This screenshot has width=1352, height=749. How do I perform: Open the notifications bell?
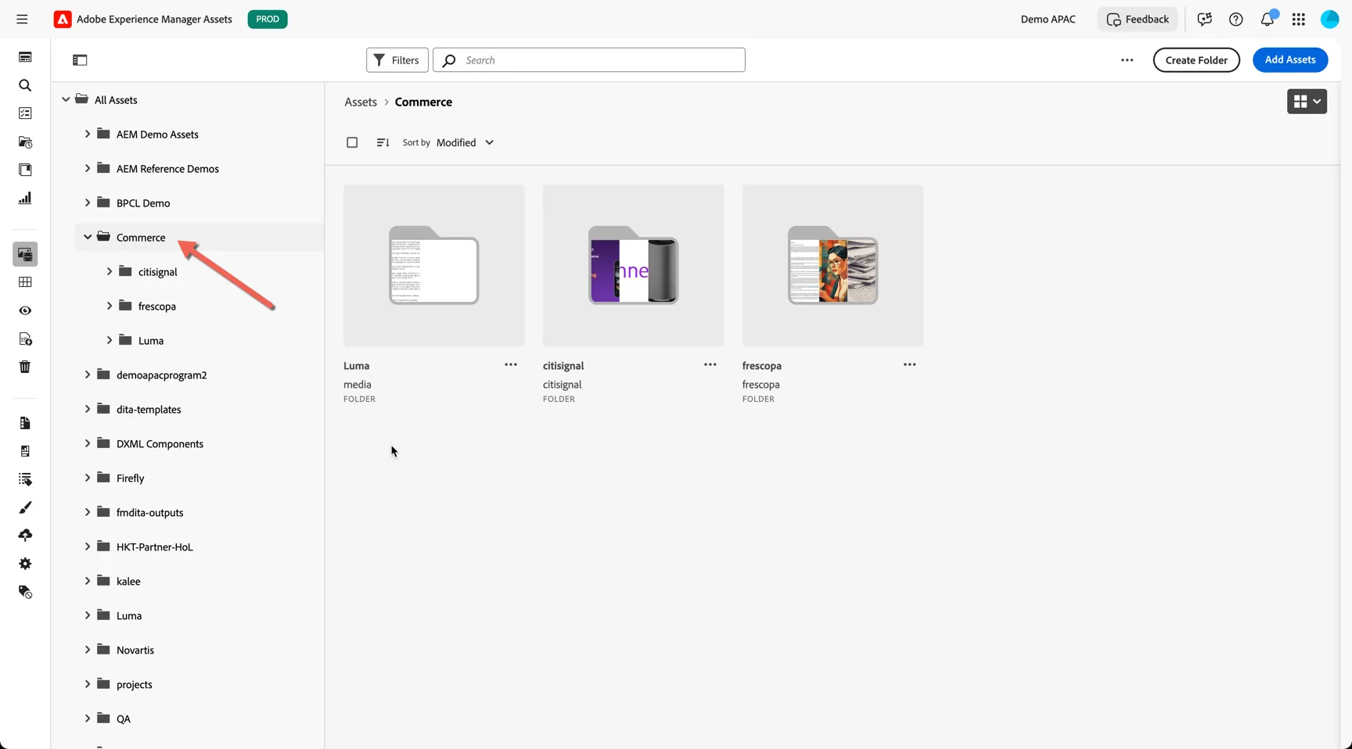point(1267,20)
